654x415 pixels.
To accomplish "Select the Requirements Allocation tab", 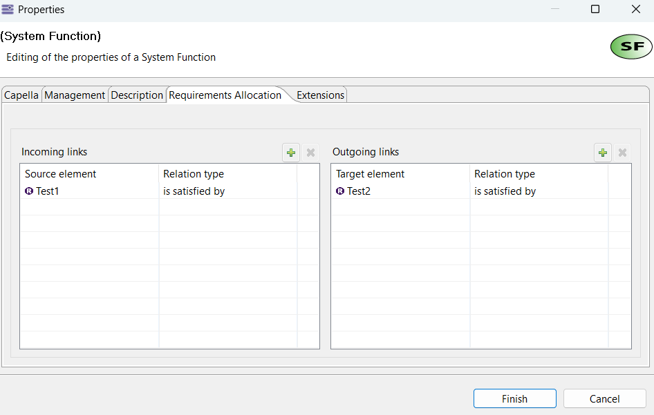I will (225, 95).
